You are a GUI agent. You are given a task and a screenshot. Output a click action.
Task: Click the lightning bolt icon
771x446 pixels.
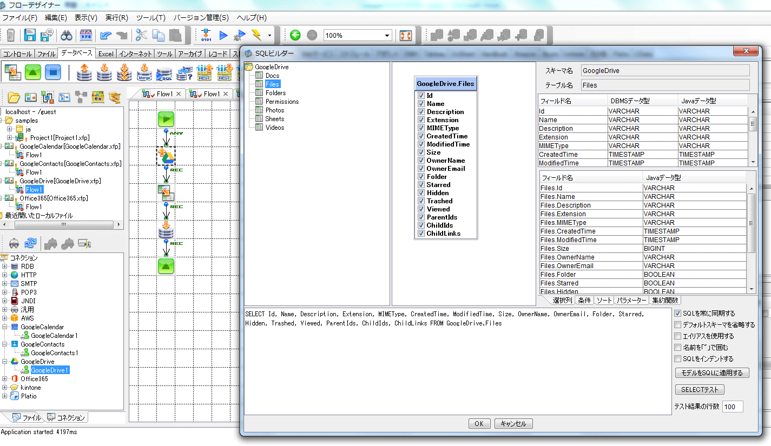click(256, 36)
